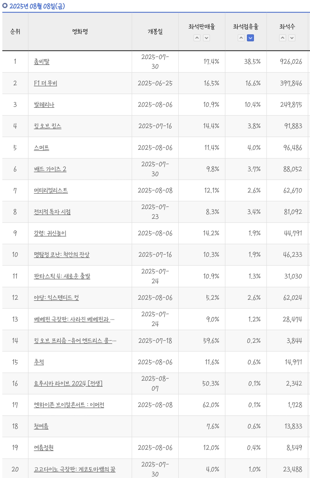Viewport: 310px width, 478px height.
Task: Sort 좌석판매율 column ascending with up arrow
Action: 197,38
